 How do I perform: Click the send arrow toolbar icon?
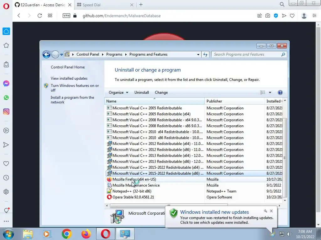(x=284, y=16)
